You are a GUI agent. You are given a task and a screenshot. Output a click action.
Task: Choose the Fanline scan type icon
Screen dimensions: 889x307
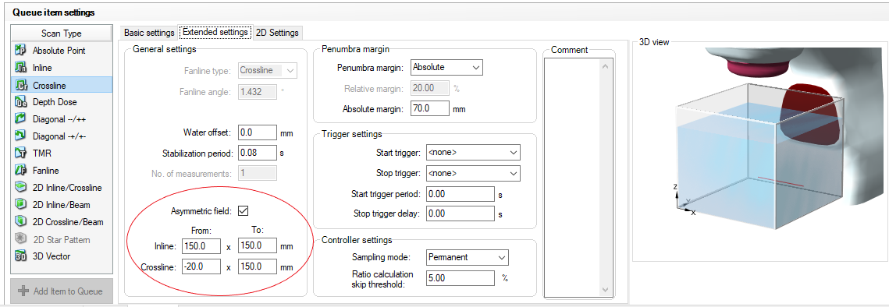click(x=20, y=170)
